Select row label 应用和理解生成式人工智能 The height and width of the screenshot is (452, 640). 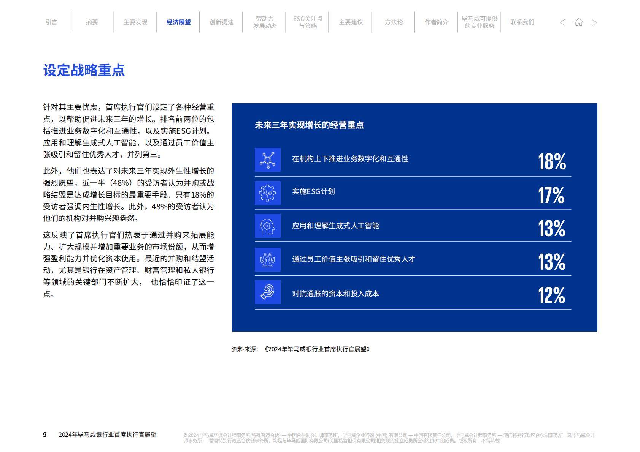click(335, 226)
